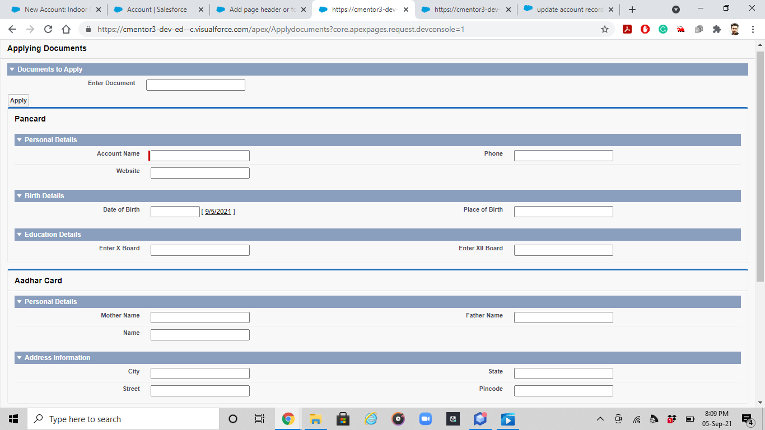This screenshot has width=765, height=430.
Task: Launch Microsoft Store from the taskbar
Action: [343, 419]
